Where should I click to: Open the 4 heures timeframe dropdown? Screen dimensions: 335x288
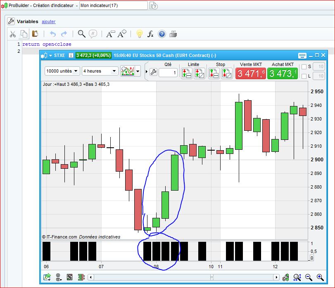100,71
